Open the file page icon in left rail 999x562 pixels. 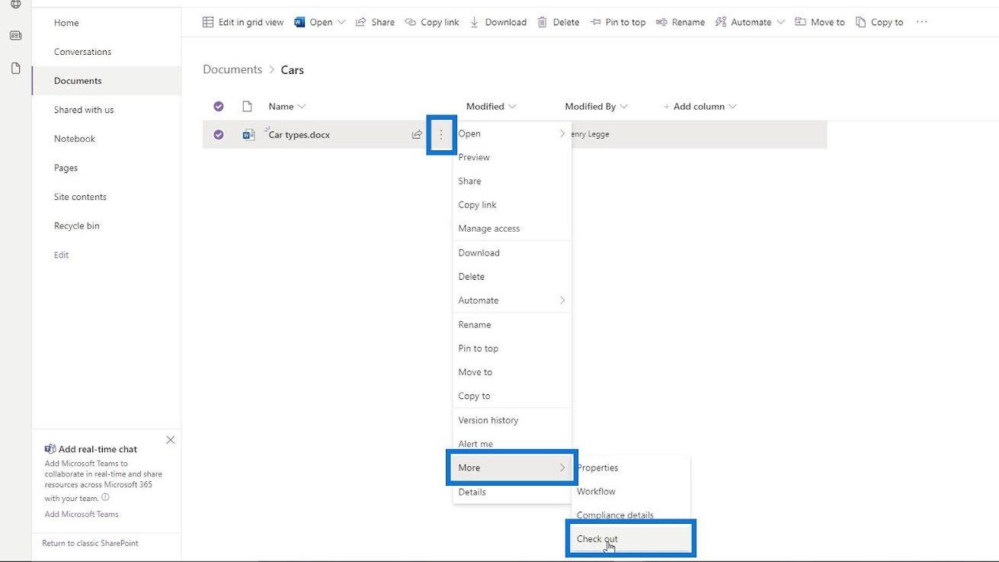pyautogui.click(x=15, y=69)
